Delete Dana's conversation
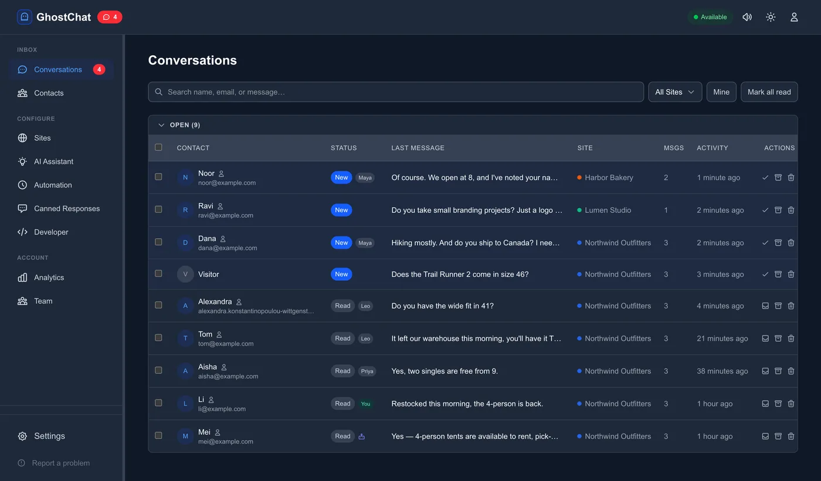Image resolution: width=821 pixels, height=481 pixels. (791, 243)
